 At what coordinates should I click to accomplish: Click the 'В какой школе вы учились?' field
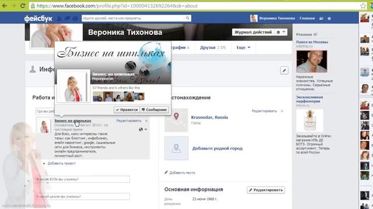click(83, 196)
